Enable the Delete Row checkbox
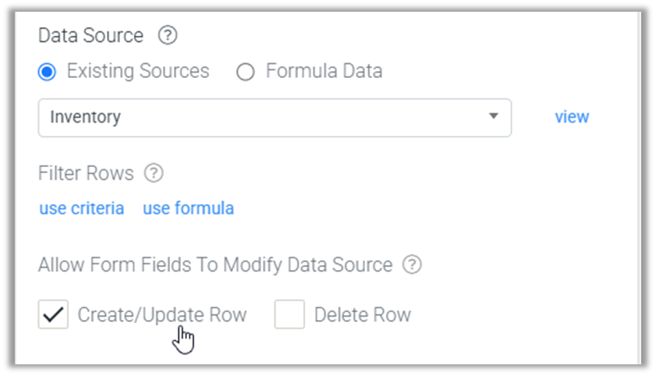The height and width of the screenshot is (376, 656). 289,314
